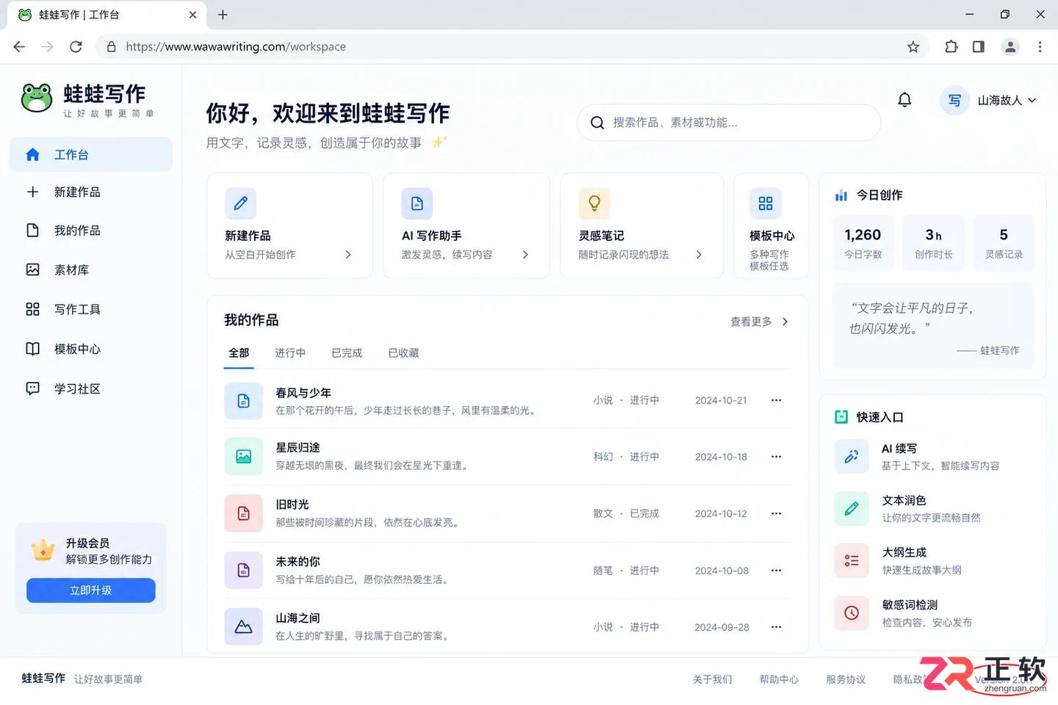Viewport: 1058px width, 705px height.
Task: Open more options for 山海之间
Action: (776, 627)
